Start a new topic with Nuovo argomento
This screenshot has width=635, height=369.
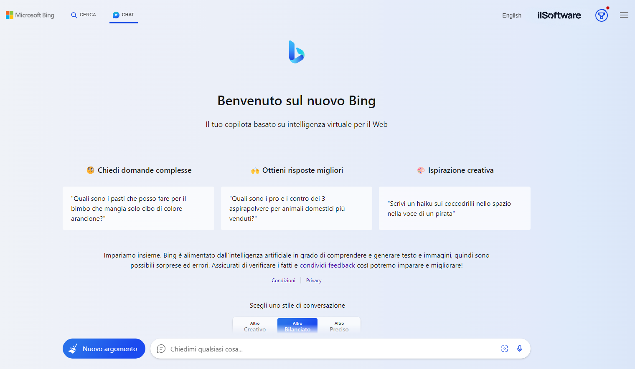tap(104, 349)
